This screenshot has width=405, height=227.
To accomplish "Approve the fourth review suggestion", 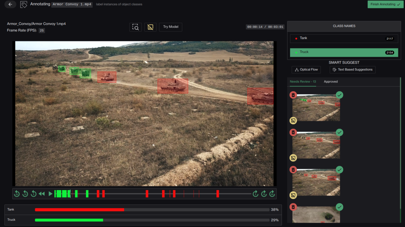I will tap(340, 207).
